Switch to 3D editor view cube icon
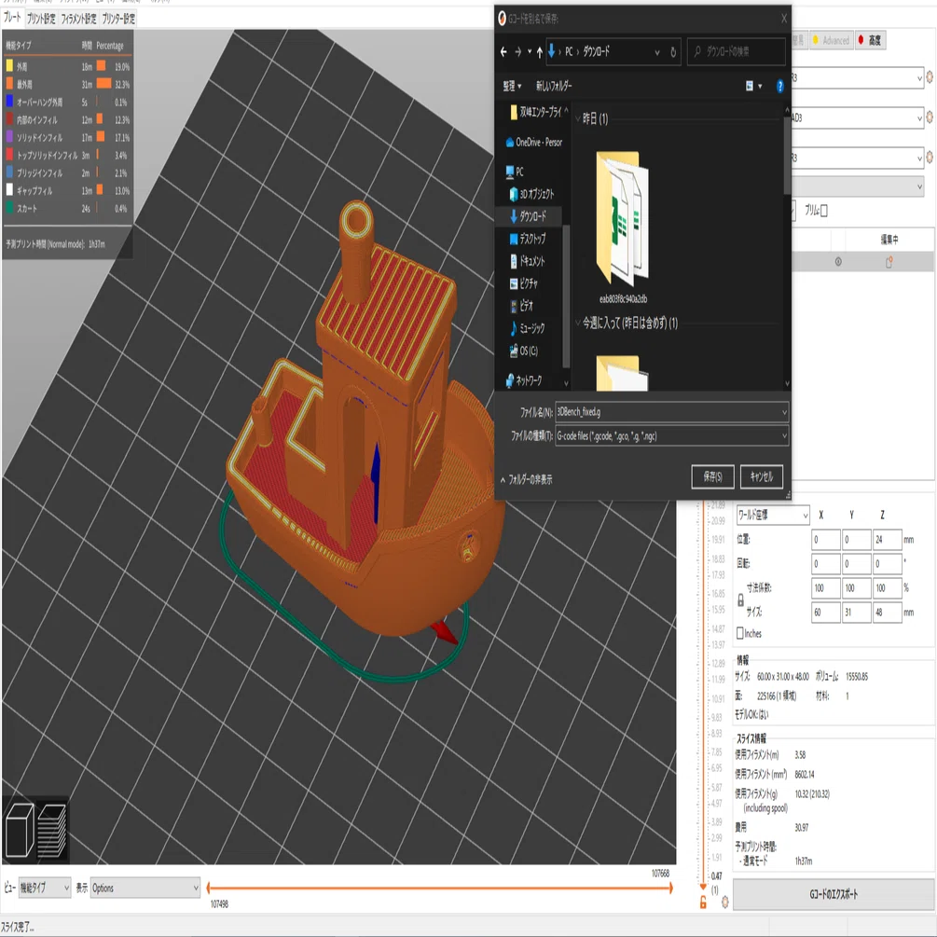 [20, 830]
